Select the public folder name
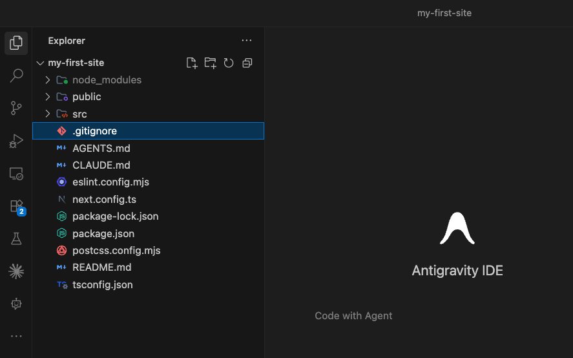The width and height of the screenshot is (573, 358). tap(87, 97)
